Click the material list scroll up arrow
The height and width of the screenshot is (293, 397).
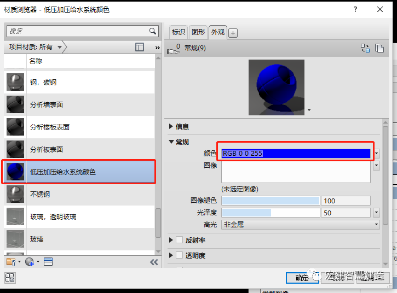158,58
